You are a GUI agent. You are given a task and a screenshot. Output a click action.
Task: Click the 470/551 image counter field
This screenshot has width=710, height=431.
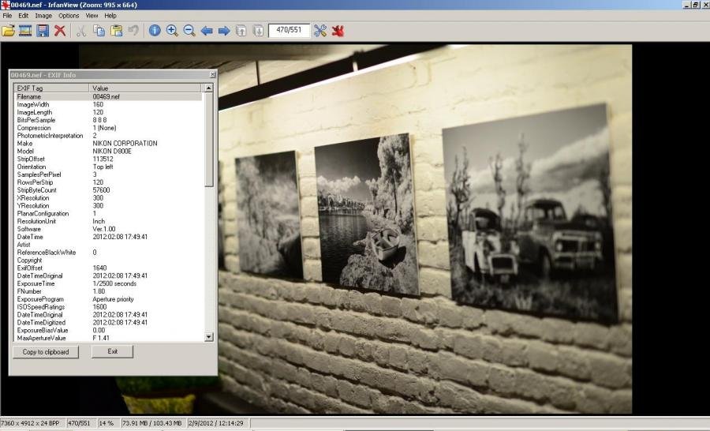[x=289, y=31]
